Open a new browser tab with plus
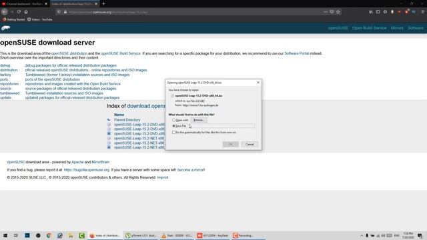This screenshot has height=240, width=427. point(103,4)
